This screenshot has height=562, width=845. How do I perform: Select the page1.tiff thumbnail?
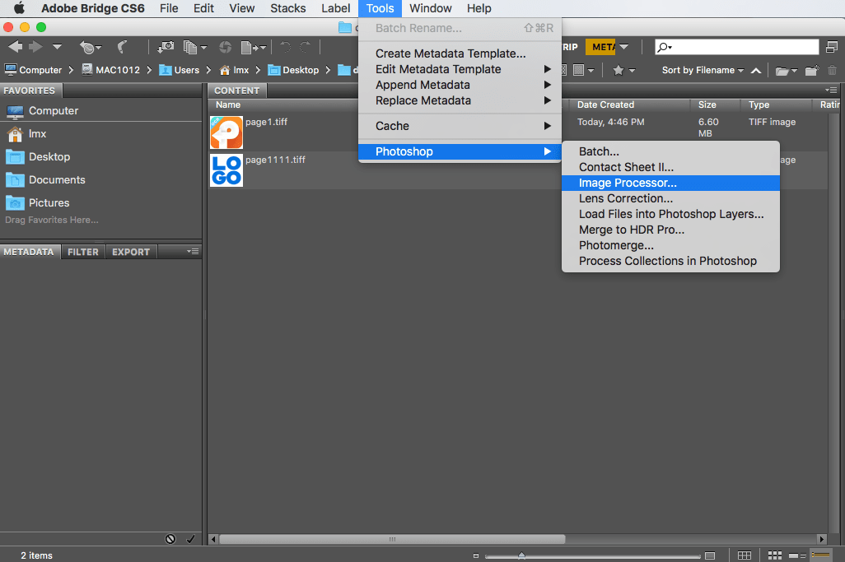pos(226,132)
